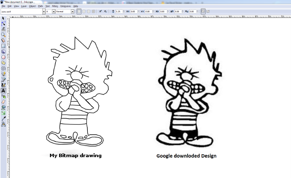Click the 'Google downloded Design' text label
Screen dimensions: 291x178
186,156
